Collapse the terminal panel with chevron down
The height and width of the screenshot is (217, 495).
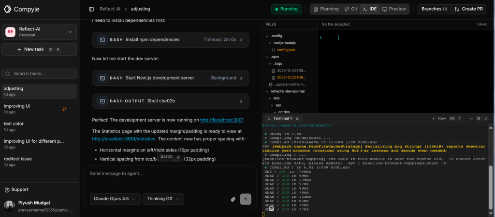pos(471,119)
